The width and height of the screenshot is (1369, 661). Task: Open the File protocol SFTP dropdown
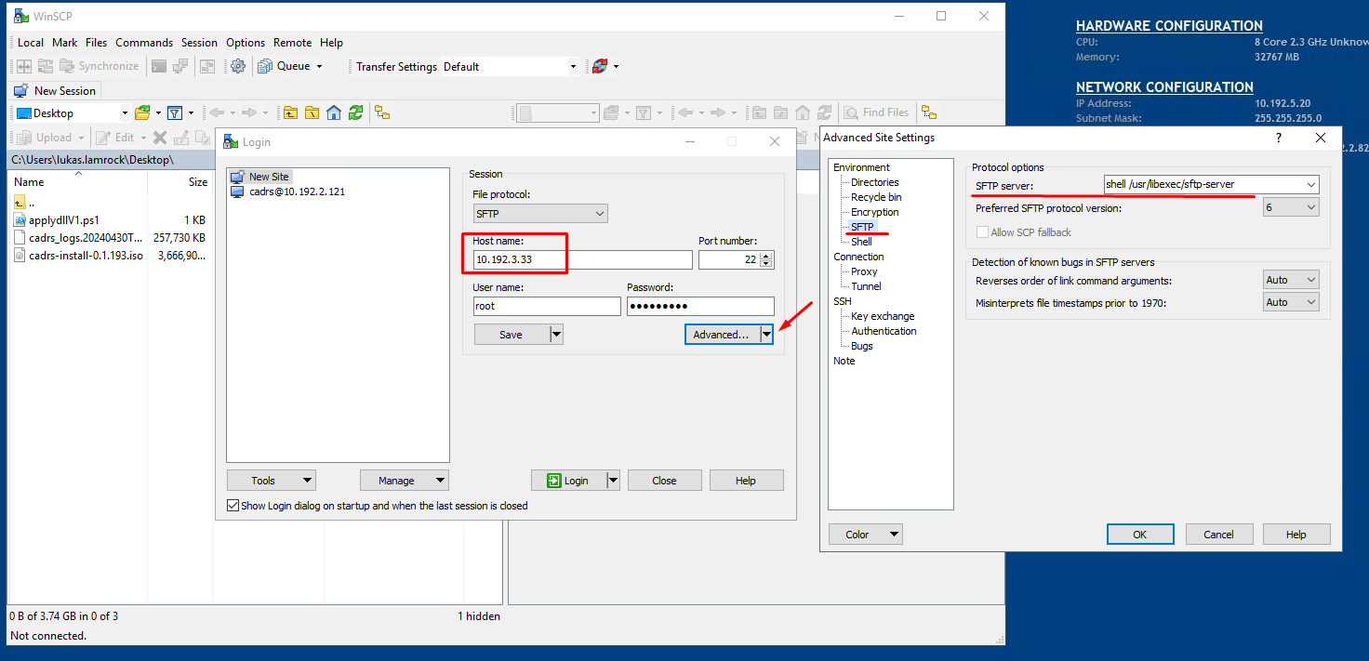pos(540,214)
